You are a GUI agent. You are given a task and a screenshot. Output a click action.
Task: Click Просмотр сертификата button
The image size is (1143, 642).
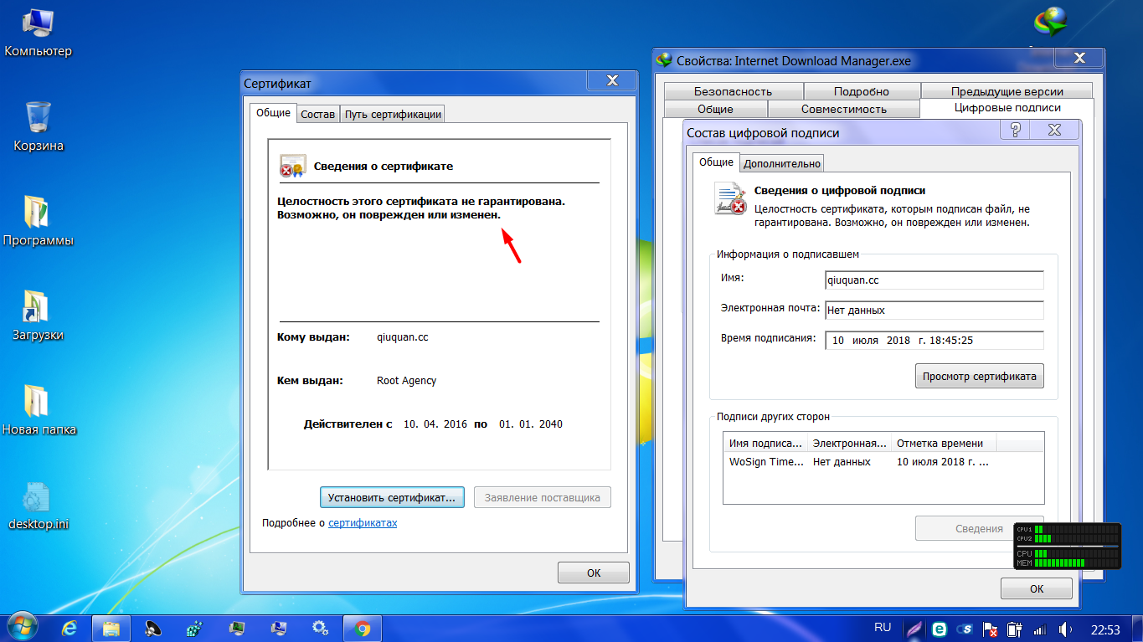979,377
